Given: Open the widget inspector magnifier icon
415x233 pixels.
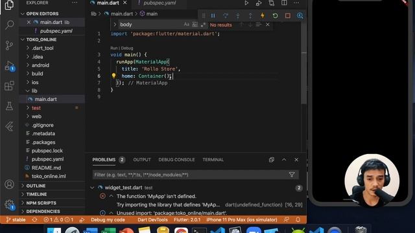Looking at the screenshot, I should (x=300, y=16).
